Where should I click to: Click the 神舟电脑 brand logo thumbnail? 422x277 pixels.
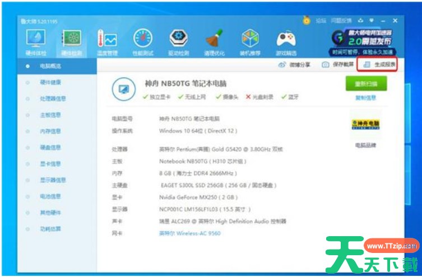pos(365,124)
